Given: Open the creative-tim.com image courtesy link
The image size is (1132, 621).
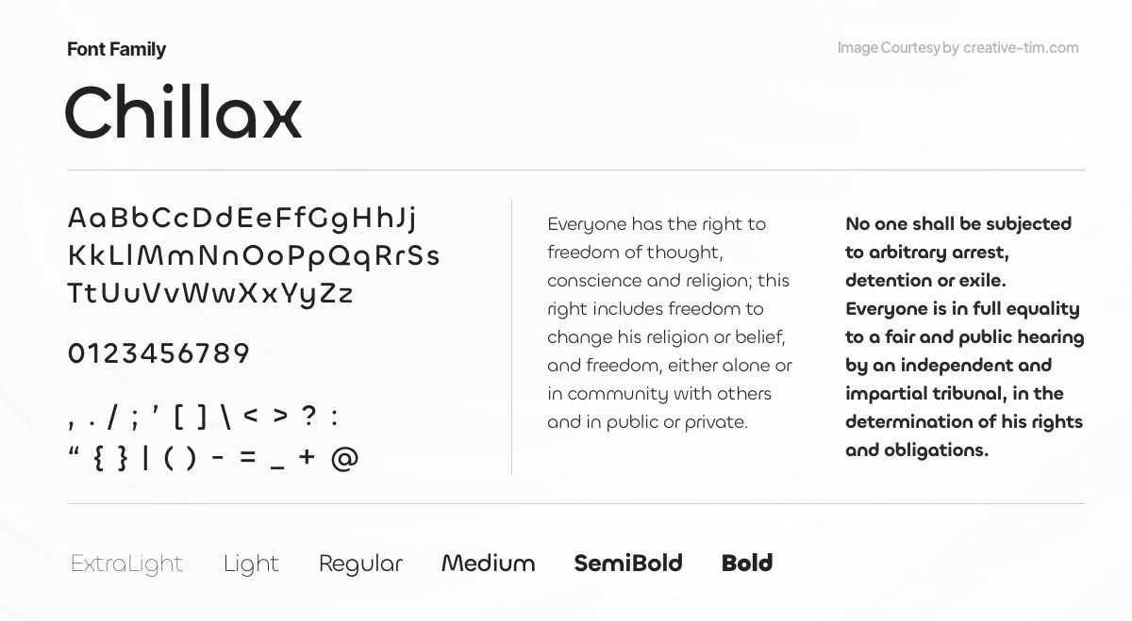Looking at the screenshot, I should (x=1020, y=48).
